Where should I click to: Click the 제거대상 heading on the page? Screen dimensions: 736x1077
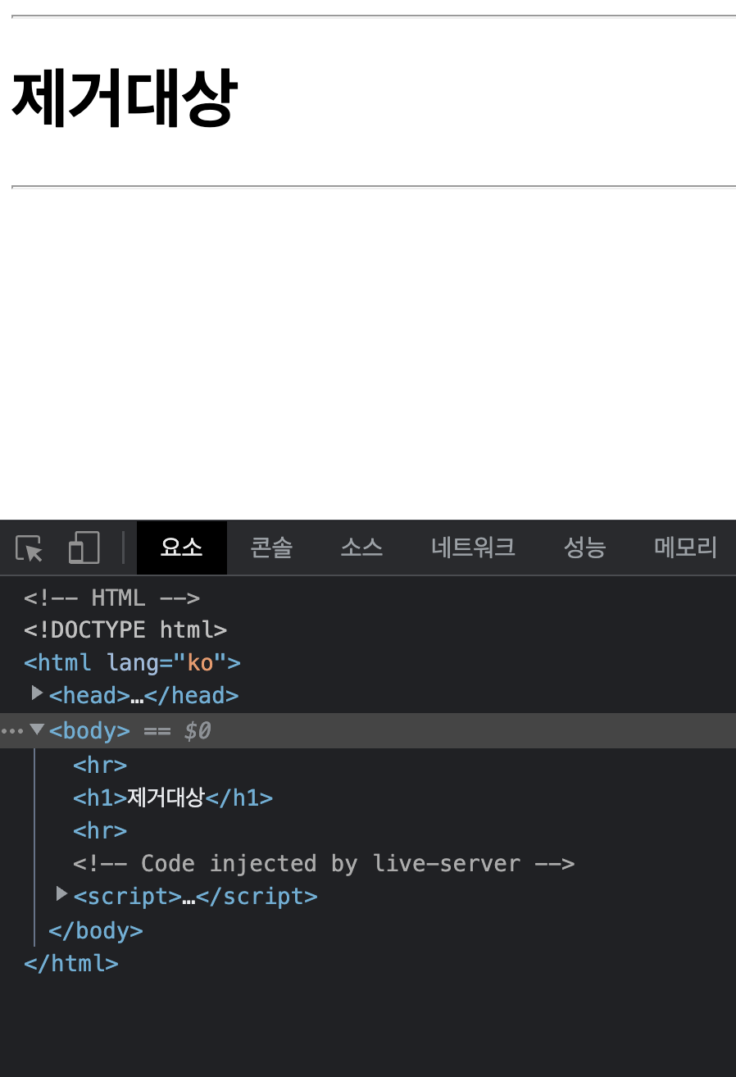click(125, 98)
